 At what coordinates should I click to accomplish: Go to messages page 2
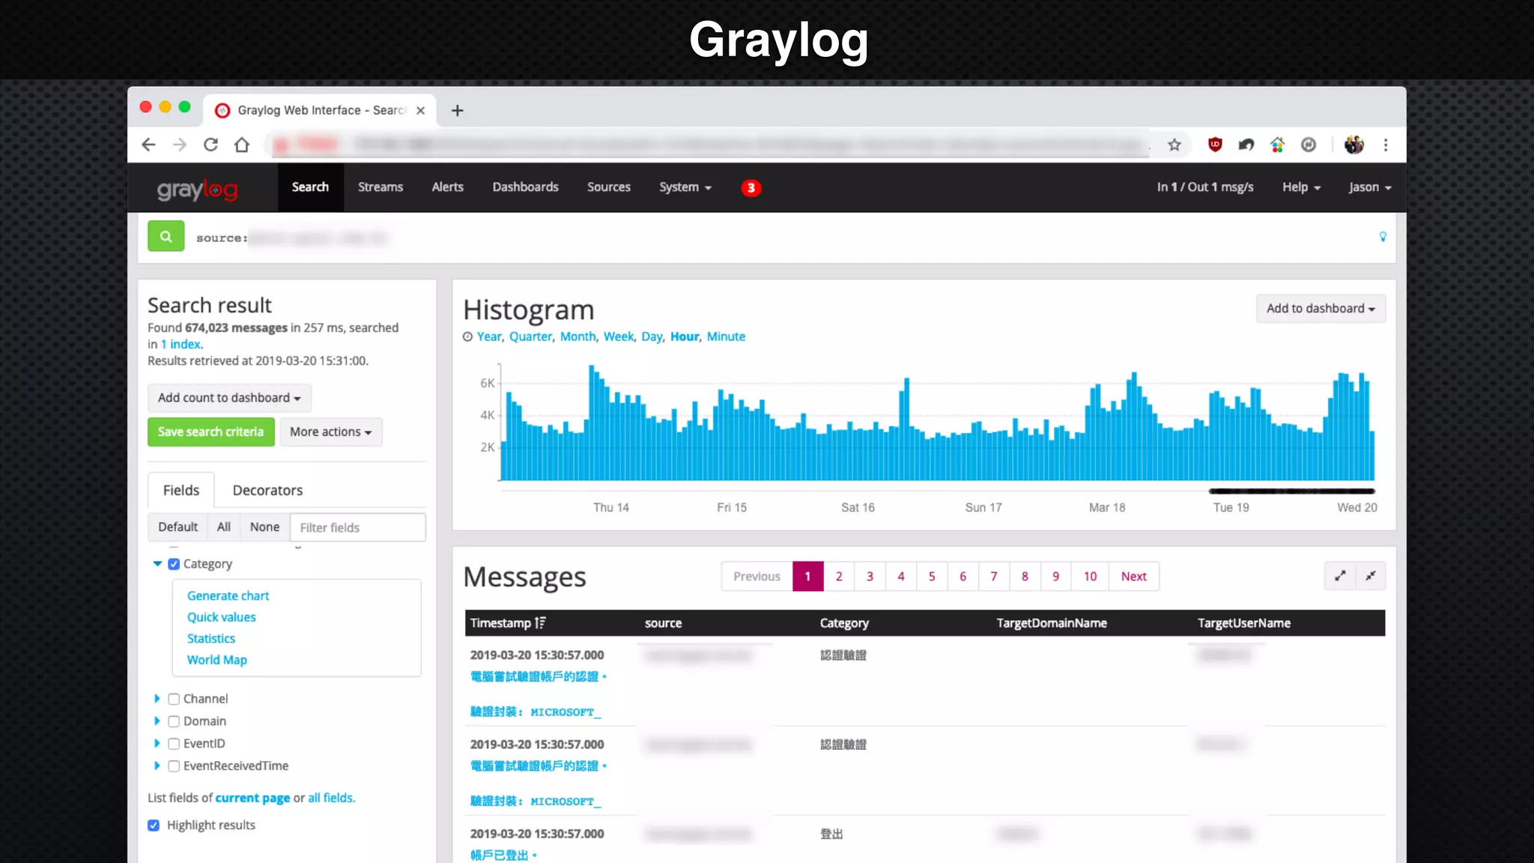coord(839,576)
